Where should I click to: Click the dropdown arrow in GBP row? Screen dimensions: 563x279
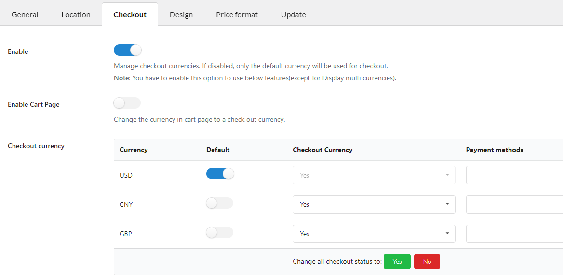pos(447,234)
